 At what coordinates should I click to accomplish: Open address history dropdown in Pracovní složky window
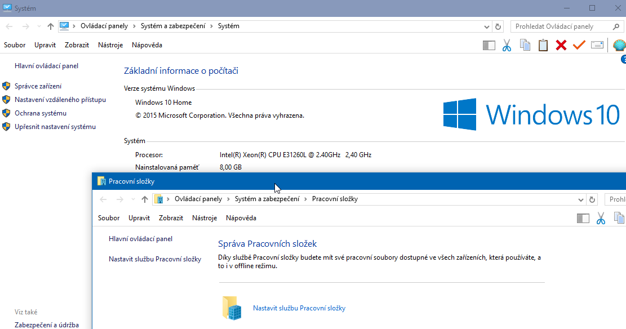click(x=580, y=199)
